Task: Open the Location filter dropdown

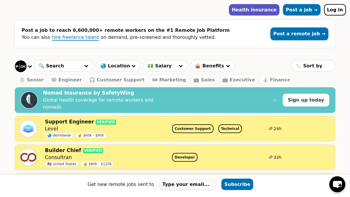Action: pyautogui.click(x=118, y=66)
